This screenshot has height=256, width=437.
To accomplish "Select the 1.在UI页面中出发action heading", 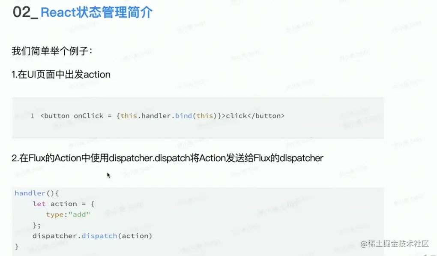I will point(61,75).
